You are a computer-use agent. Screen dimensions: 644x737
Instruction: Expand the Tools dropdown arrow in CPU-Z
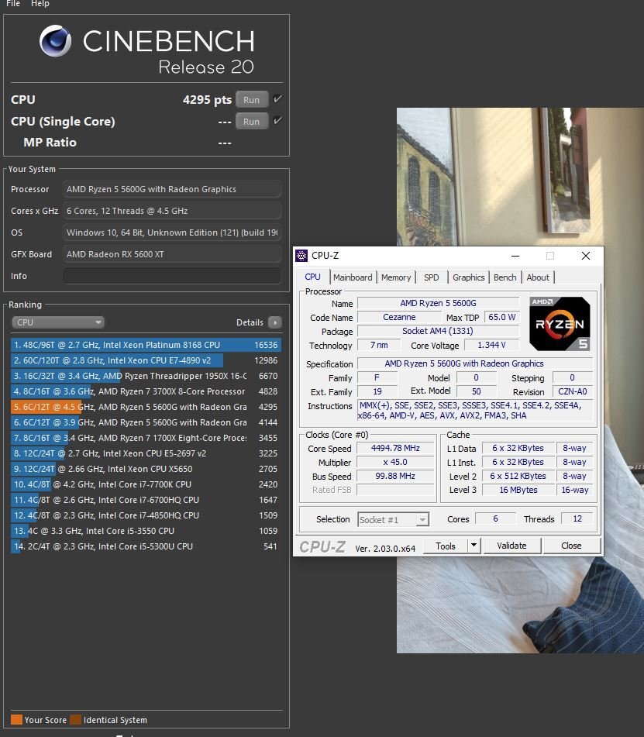click(474, 546)
